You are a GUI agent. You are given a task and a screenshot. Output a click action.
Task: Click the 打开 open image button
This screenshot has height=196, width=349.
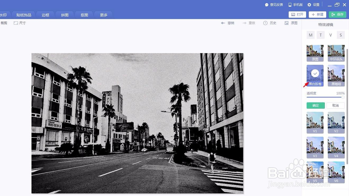click(297, 14)
